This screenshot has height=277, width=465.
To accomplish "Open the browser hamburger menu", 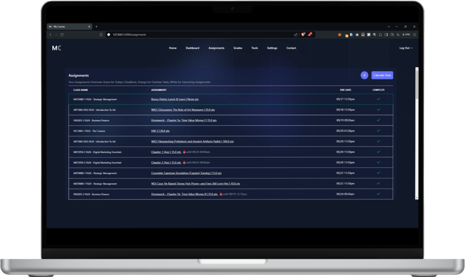I will tap(414, 35).
